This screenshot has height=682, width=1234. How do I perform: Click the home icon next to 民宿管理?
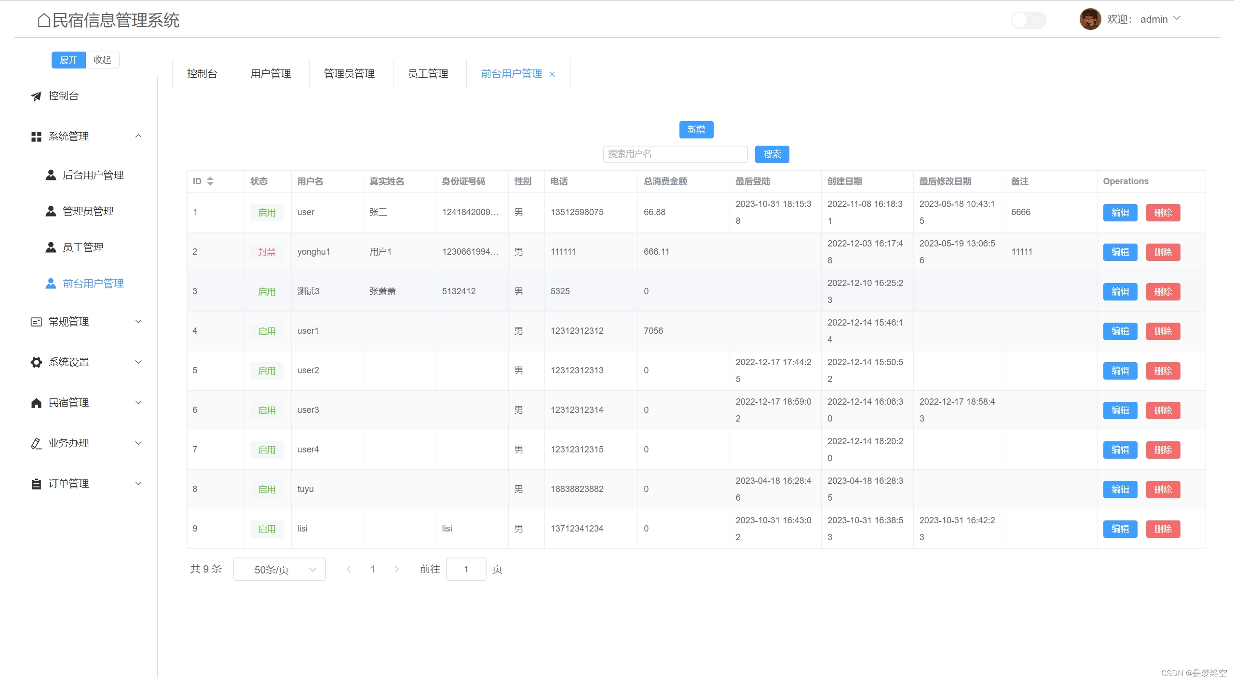pyautogui.click(x=36, y=403)
